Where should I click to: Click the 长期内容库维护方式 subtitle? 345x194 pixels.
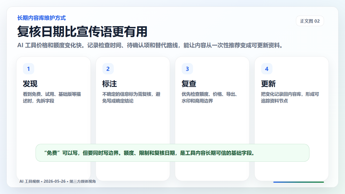[x=42, y=18]
